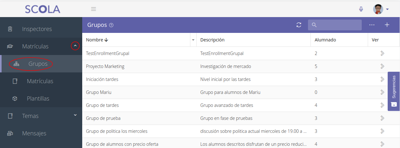The height and width of the screenshot is (148, 400).
Task: Collapse the Matrículas sidebar section
Action: tap(75, 46)
